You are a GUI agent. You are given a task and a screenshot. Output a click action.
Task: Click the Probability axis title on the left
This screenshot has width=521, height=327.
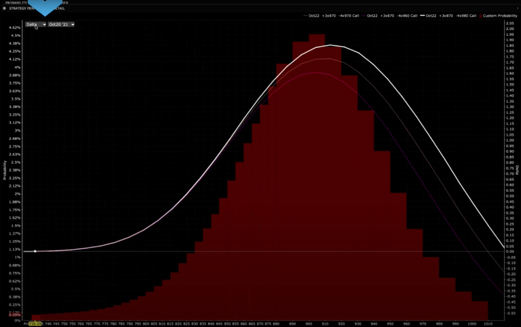pyautogui.click(x=5, y=170)
